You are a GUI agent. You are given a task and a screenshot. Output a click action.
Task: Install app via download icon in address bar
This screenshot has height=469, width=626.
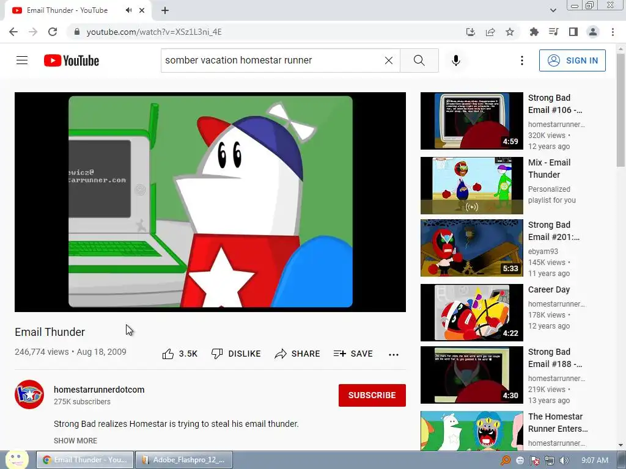(x=471, y=32)
